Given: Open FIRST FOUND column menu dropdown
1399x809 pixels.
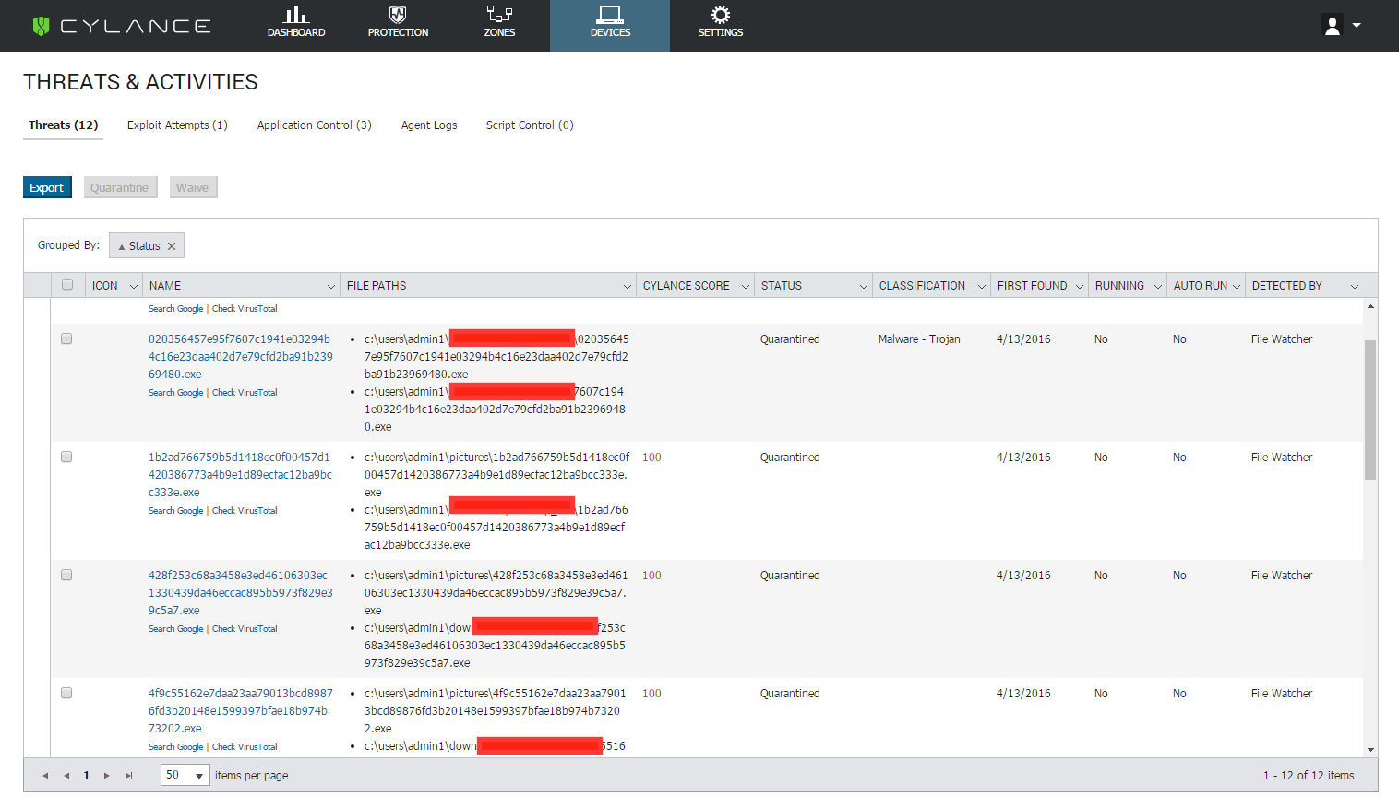Looking at the screenshot, I should click(x=1080, y=287).
